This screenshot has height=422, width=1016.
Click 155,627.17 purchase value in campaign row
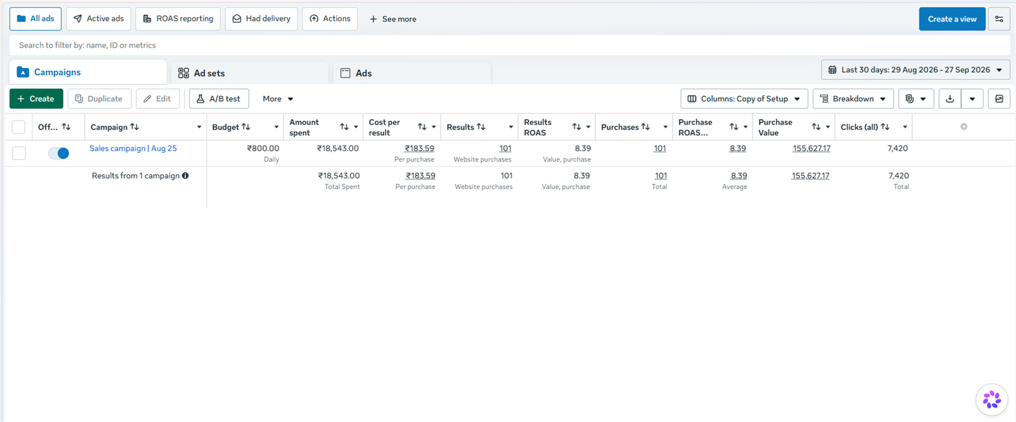coord(812,148)
